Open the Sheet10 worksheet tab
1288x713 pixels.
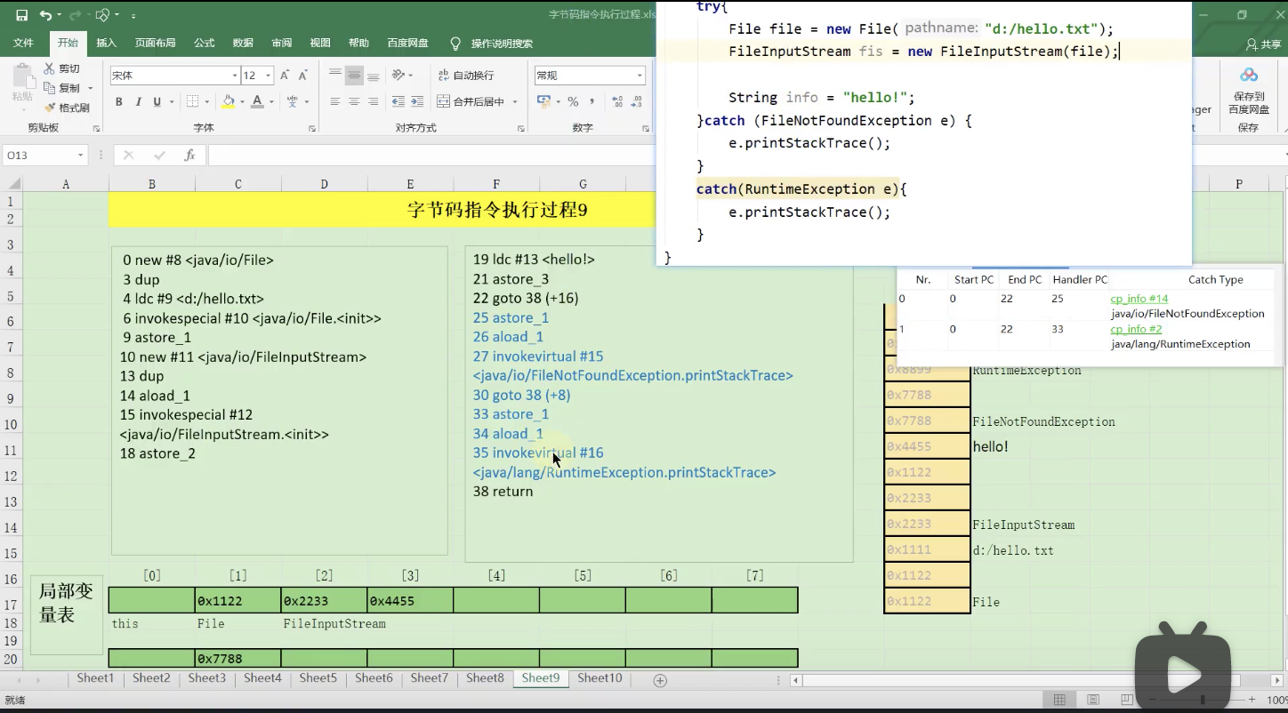tap(600, 678)
